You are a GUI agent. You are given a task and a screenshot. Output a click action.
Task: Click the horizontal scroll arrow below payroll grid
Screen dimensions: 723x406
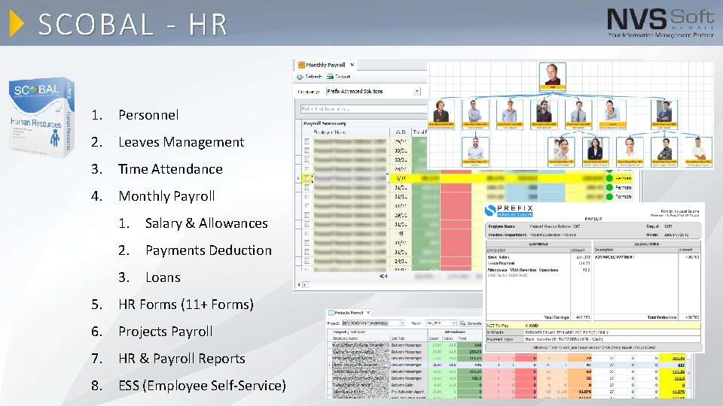(299, 285)
